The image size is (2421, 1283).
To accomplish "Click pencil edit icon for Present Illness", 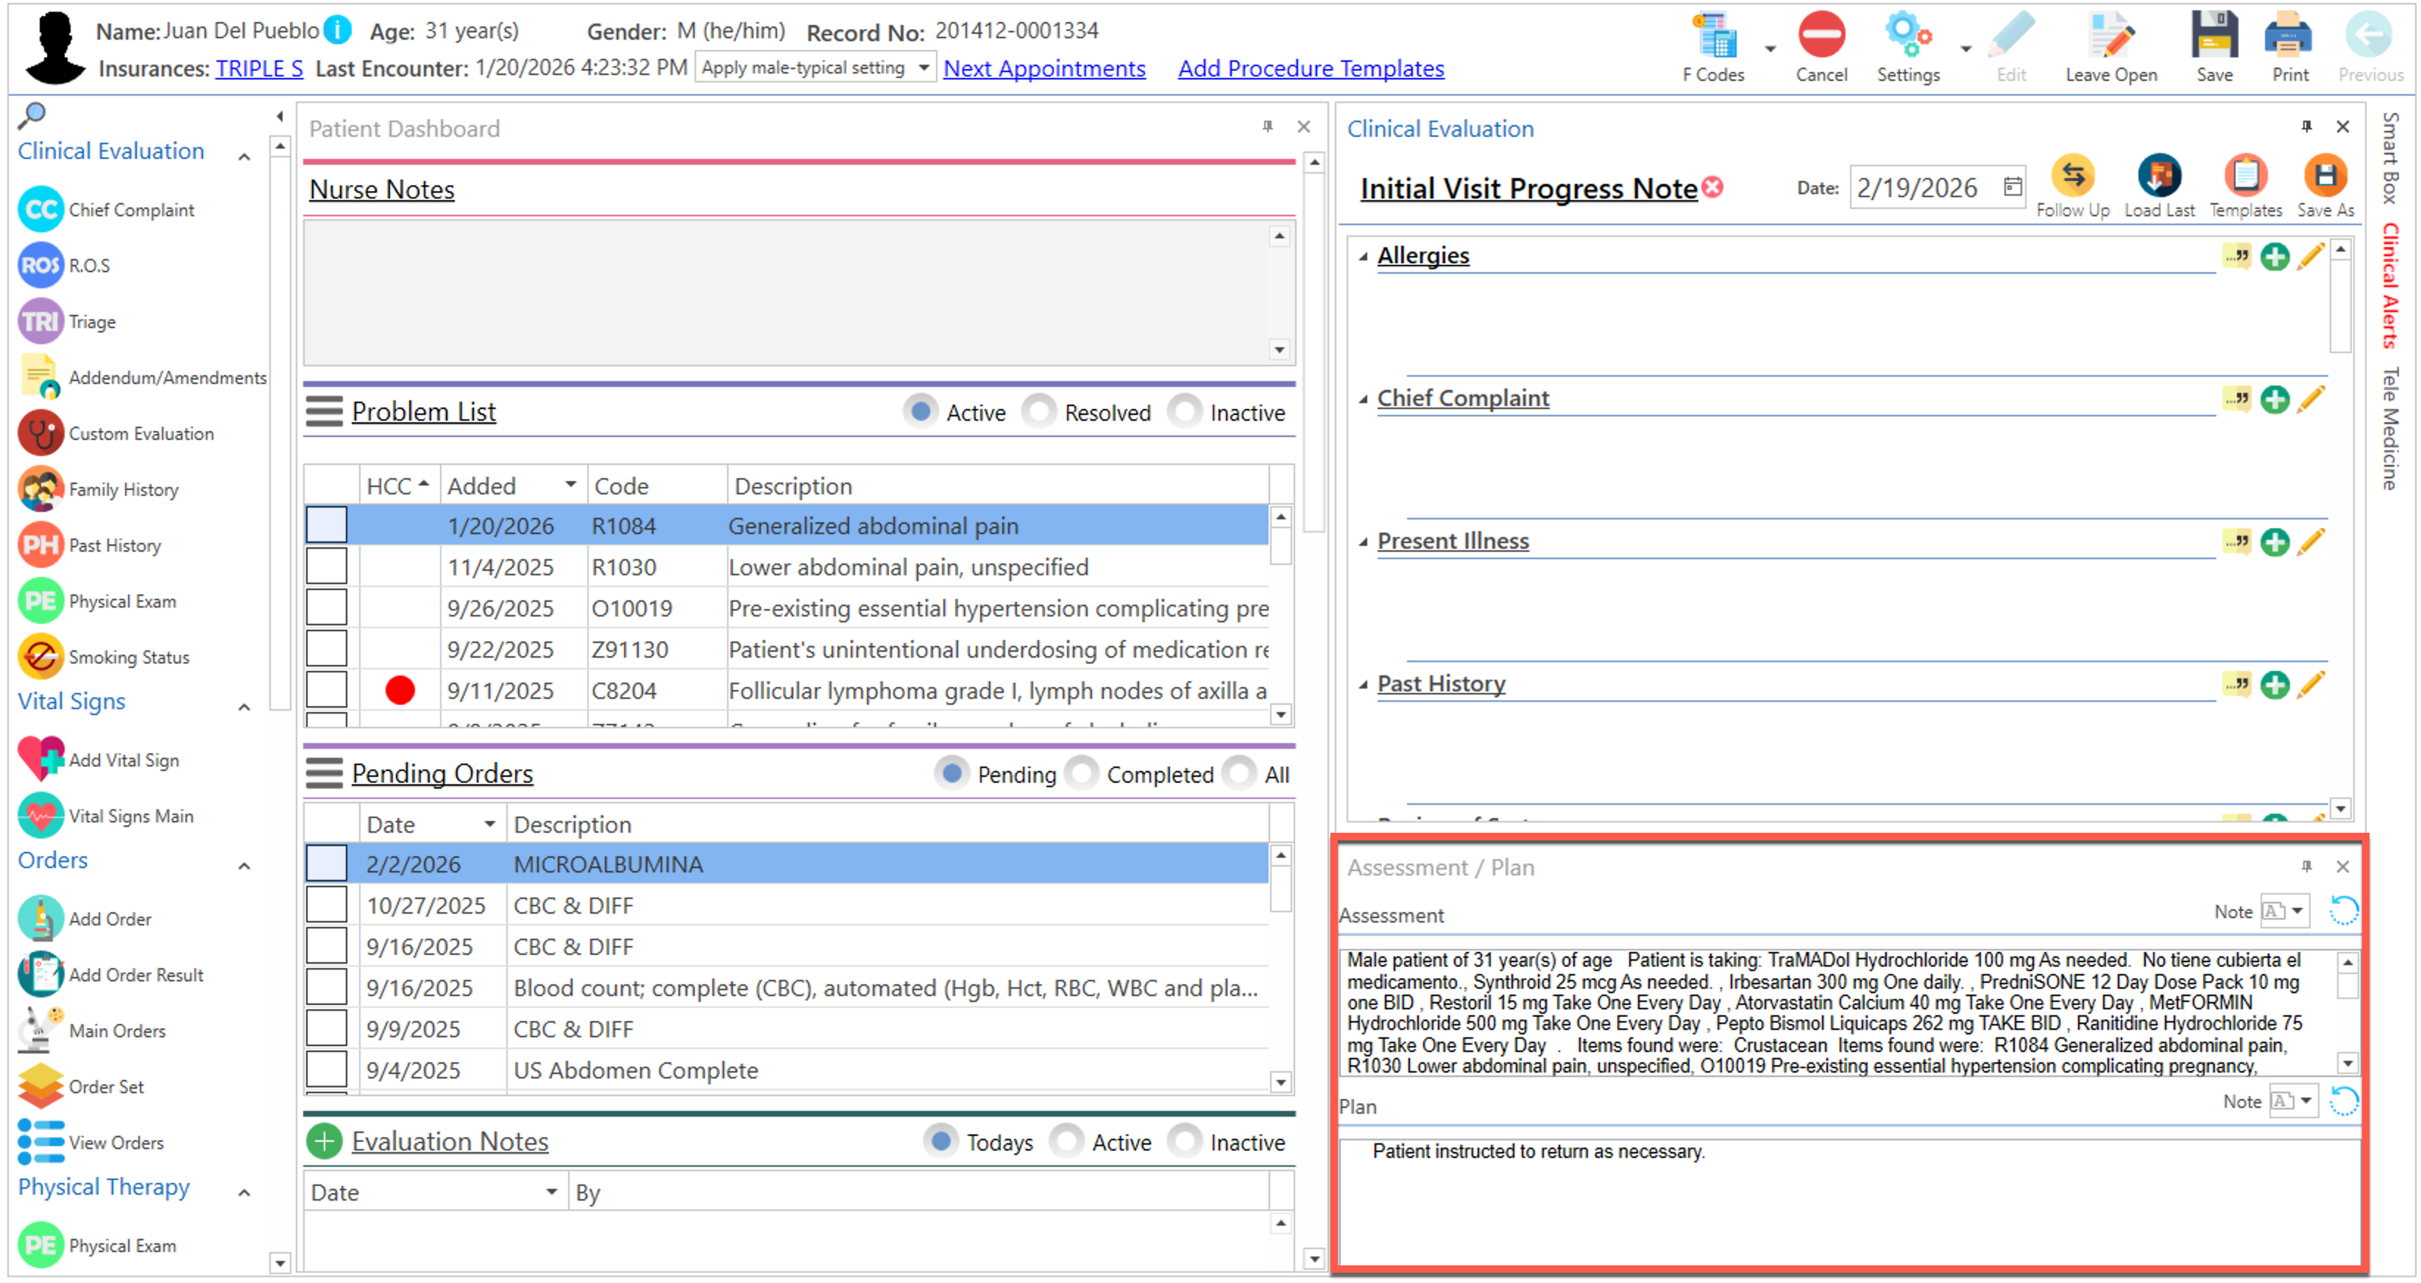I will click(2310, 542).
